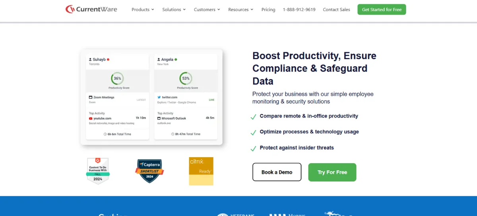Click 'Toronto' location in Suhayb's card
477x216 pixels.
coord(94,64)
